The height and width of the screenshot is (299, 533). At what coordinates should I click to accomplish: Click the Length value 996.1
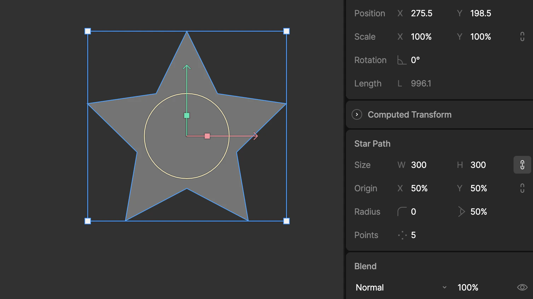pyautogui.click(x=421, y=83)
